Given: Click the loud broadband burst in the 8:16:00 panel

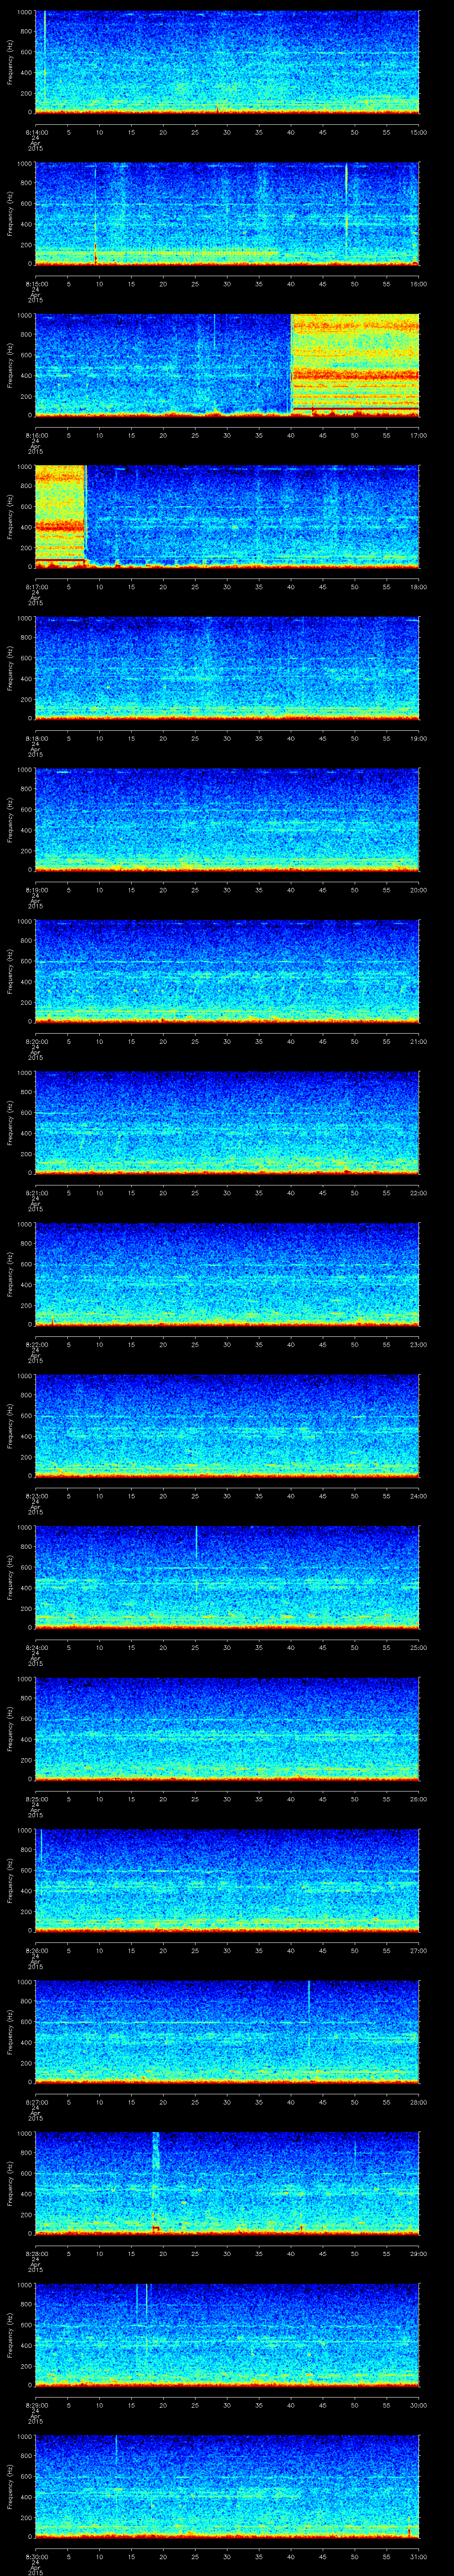Looking at the screenshot, I should 354,365.
